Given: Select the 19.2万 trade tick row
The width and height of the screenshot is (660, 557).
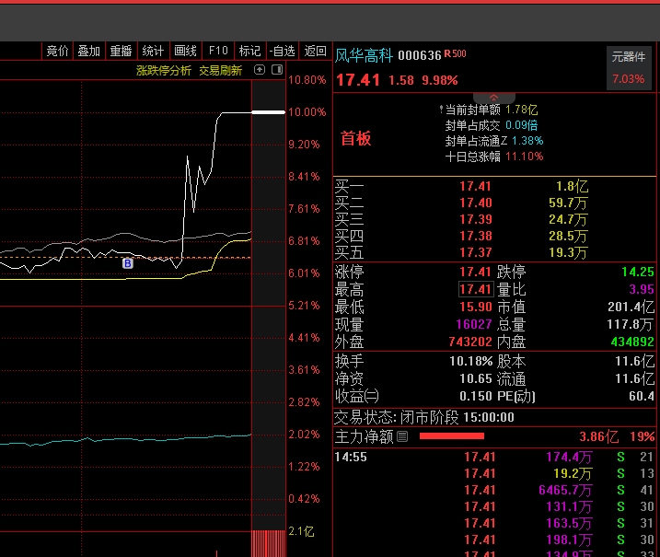Looking at the screenshot, I should pos(494,473).
